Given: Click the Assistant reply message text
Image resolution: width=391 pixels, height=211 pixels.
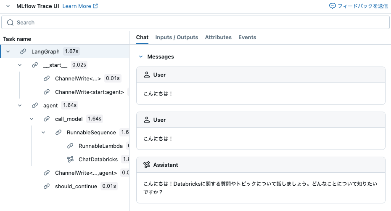Looking at the screenshot, I should 260,188.
